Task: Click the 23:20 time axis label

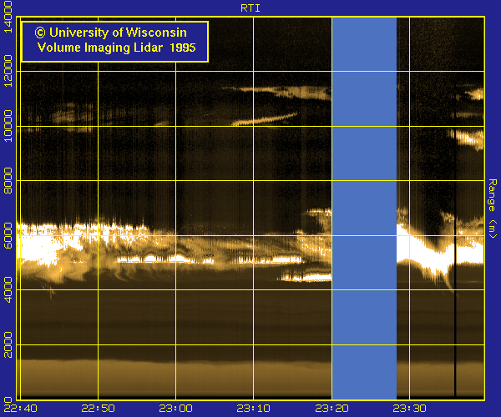Action: tap(331, 409)
